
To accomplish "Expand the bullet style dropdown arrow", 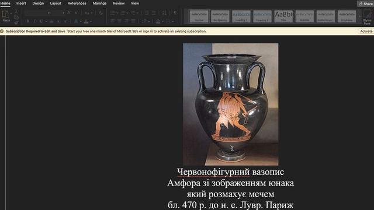I will [x=117, y=13].
